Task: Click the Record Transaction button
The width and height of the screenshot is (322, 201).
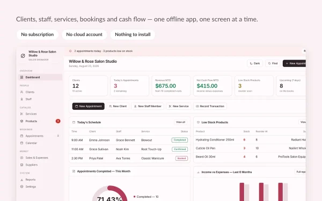Action: click(x=210, y=106)
